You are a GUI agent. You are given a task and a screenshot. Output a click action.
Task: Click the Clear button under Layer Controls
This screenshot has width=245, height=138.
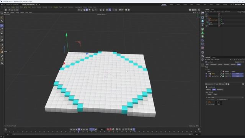click(216, 94)
